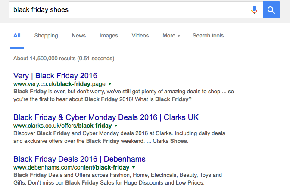Open dropdown arrow beside clarks.co.uk URL

[x=116, y=126]
